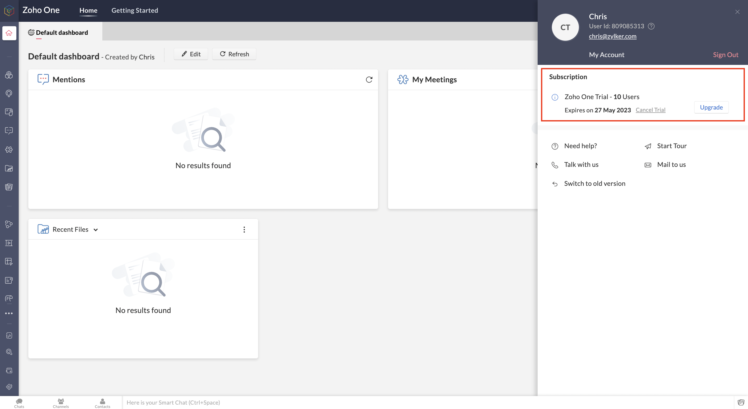Image resolution: width=748 pixels, height=409 pixels.
Task: Click the Home icon in left sidebar
Action: pyautogui.click(x=9, y=33)
